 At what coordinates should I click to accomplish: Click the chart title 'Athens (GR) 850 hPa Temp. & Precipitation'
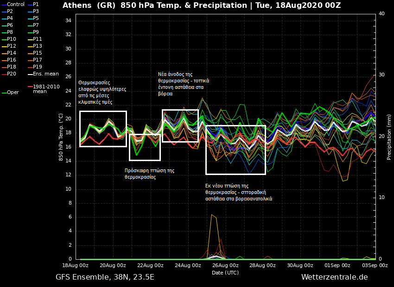(x=155, y=6)
